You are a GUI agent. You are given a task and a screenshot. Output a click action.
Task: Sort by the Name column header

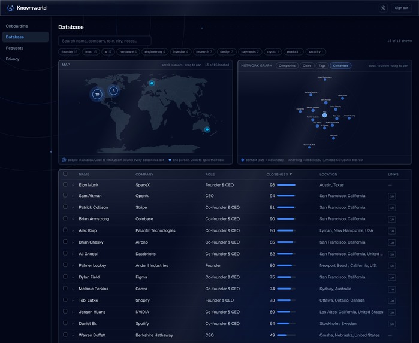click(x=84, y=174)
